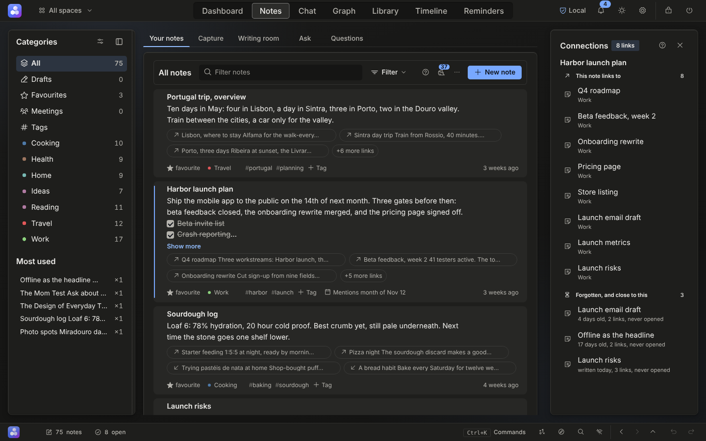Screen dimensions: 706x441
Task: Open the Capture tab
Action: [x=211, y=38]
